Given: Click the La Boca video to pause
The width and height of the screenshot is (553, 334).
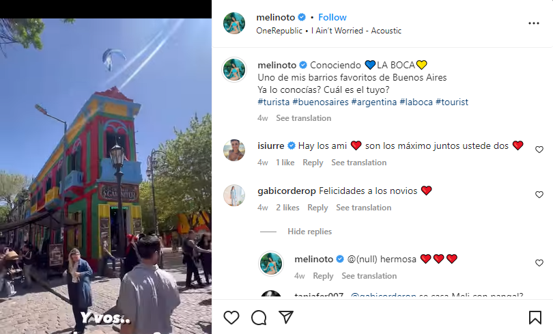Looking at the screenshot, I should 106,176.
